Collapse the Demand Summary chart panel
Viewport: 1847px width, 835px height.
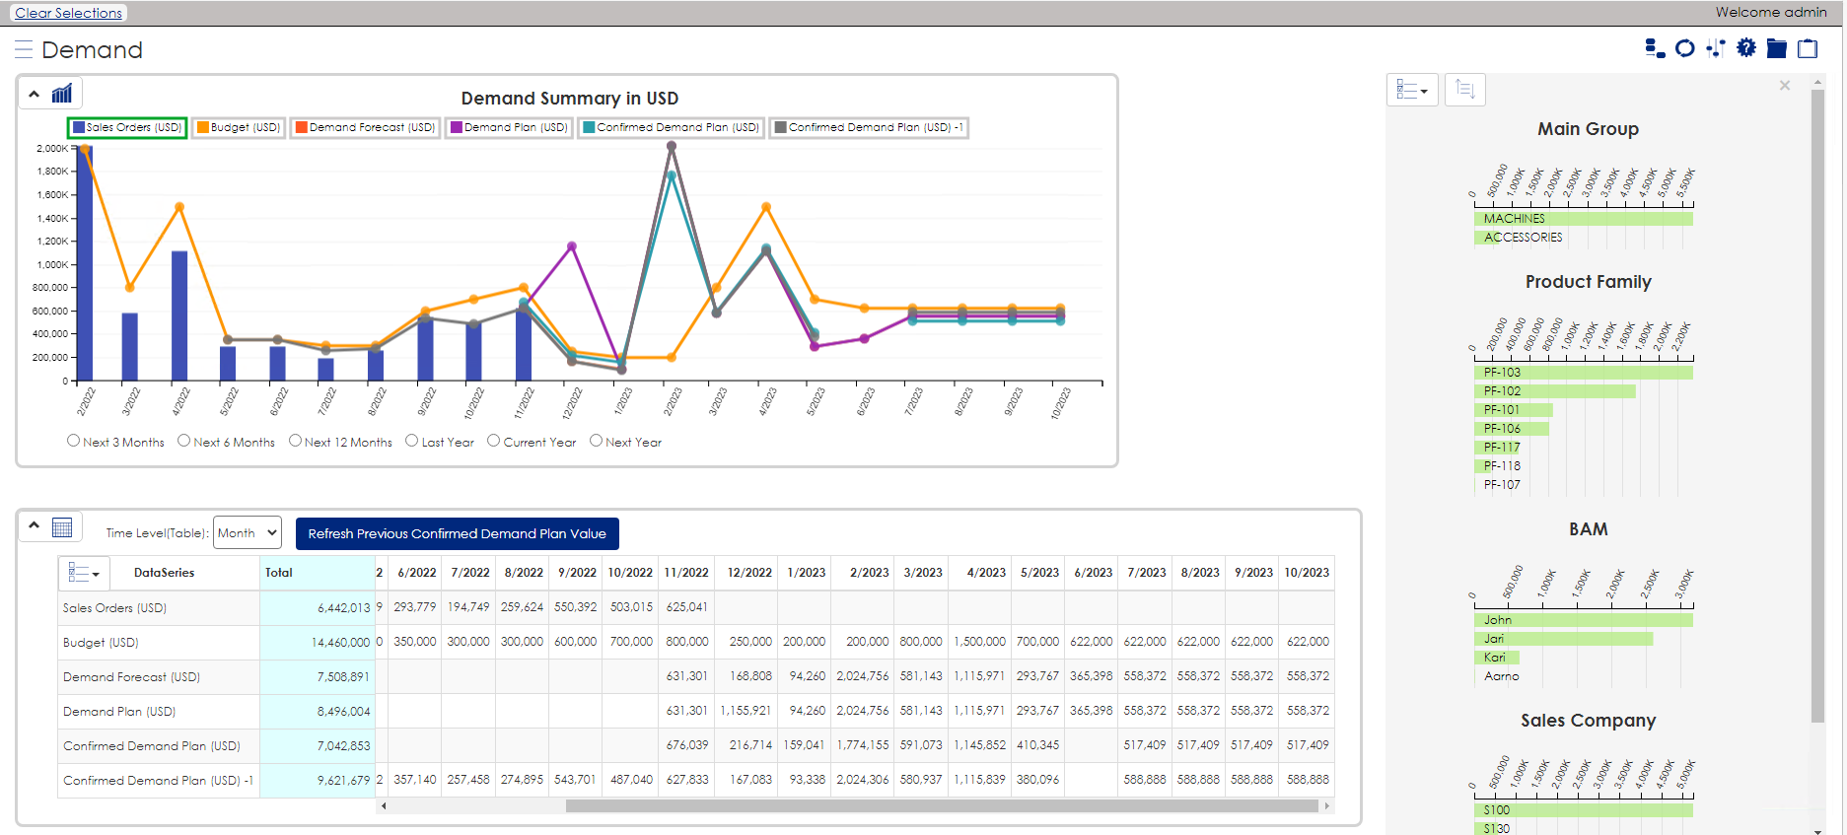coord(35,94)
